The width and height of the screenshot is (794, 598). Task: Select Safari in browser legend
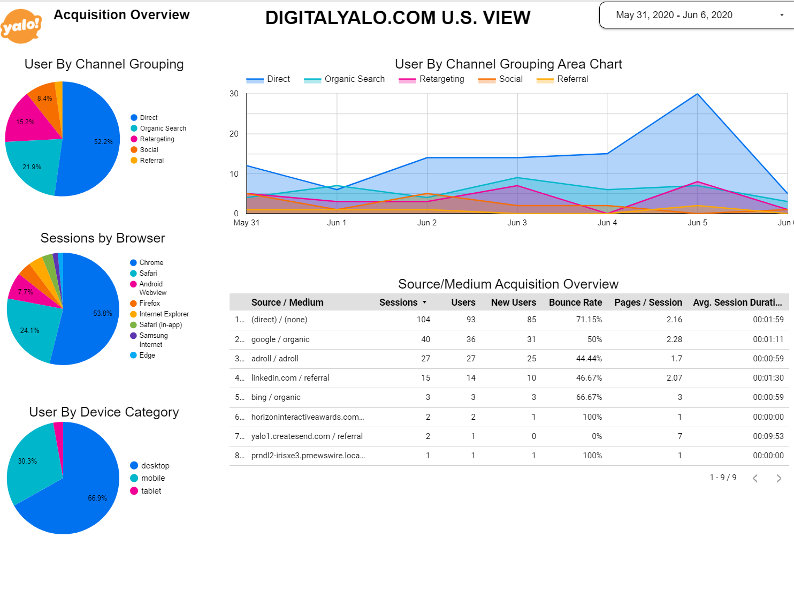click(x=143, y=274)
